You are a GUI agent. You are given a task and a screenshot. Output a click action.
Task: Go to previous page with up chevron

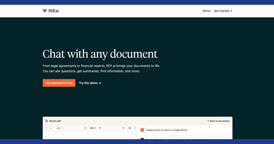click(x=46, y=128)
